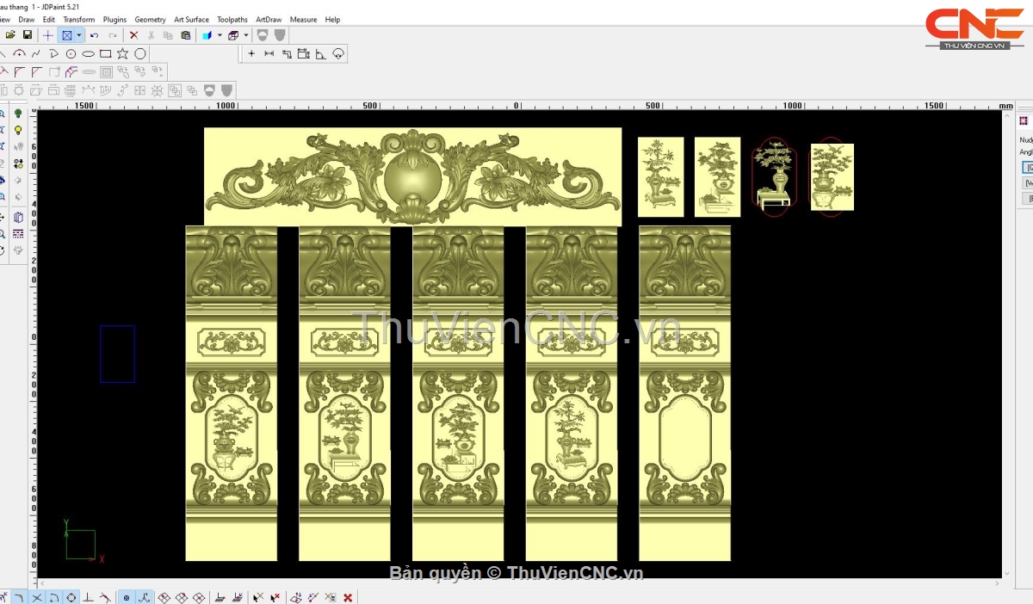Viewport: 1033px width, 604px height.
Task: Click the red X delete icon
Action: [x=133, y=35]
